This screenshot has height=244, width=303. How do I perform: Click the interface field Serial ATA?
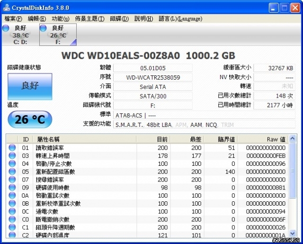(x=153, y=87)
